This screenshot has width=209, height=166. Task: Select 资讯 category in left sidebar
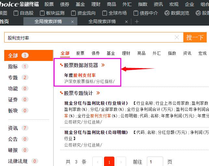coord(18,128)
